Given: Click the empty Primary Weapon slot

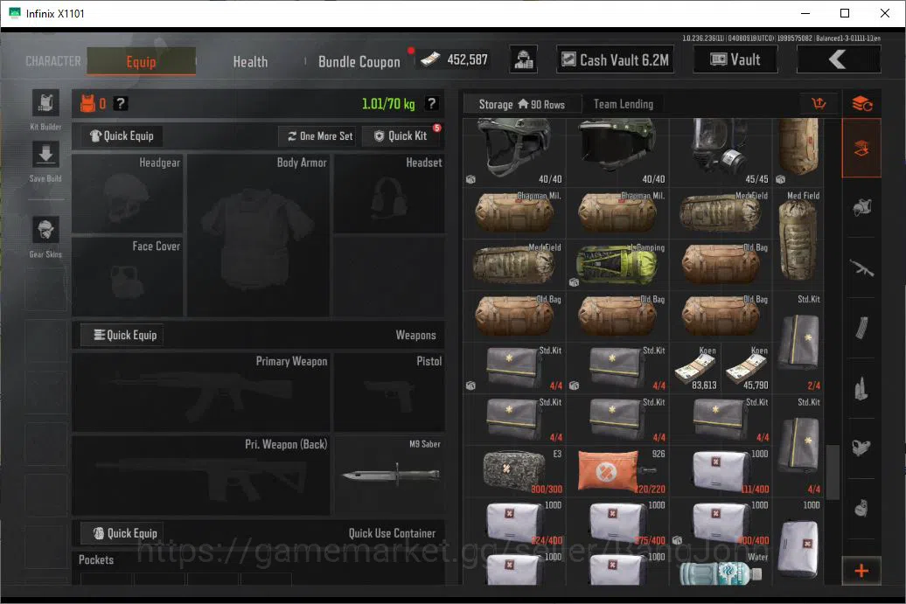Looking at the screenshot, I should [x=201, y=392].
